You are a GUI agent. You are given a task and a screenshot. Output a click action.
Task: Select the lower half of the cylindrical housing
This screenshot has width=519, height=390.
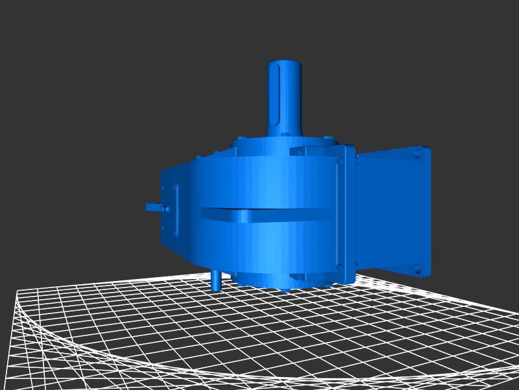tap(259, 247)
